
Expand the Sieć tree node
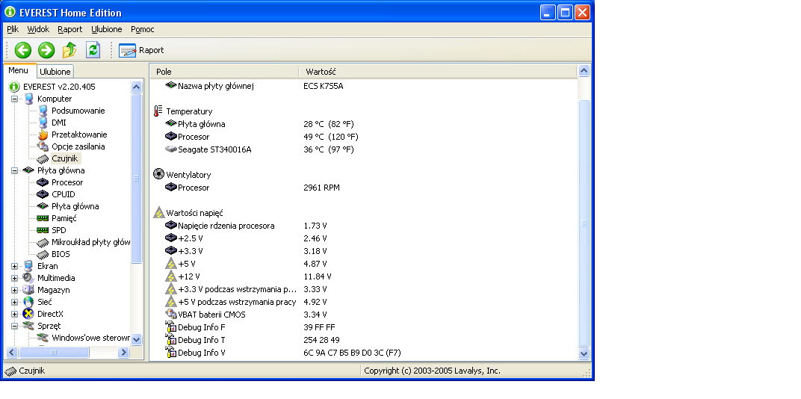pos(14,302)
